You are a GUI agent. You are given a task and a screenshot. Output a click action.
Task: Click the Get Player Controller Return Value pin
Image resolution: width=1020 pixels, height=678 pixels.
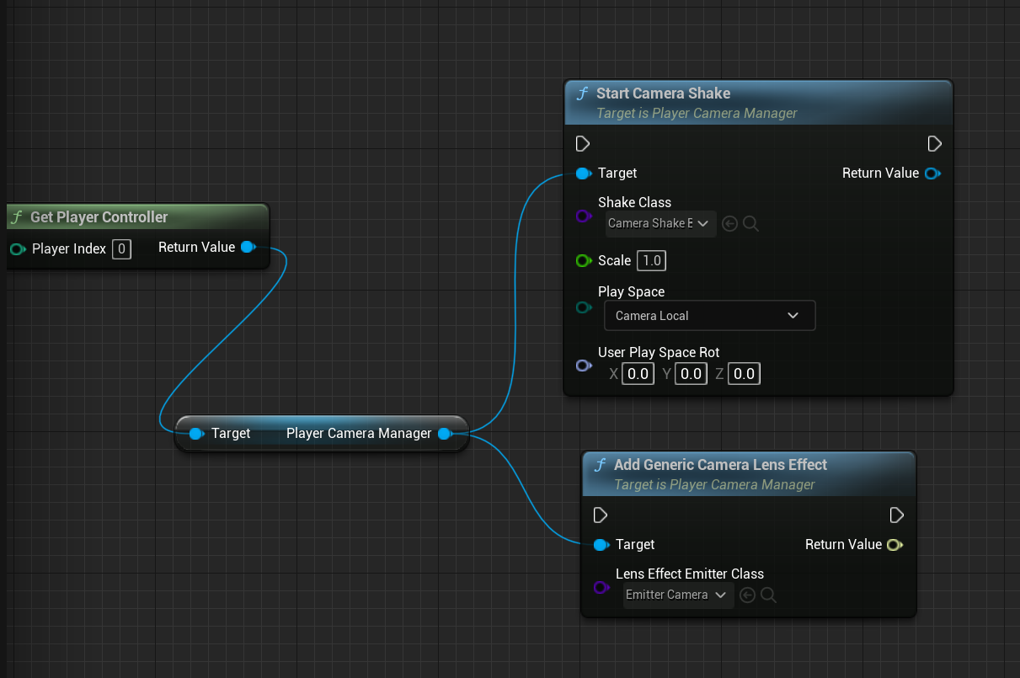(x=248, y=247)
